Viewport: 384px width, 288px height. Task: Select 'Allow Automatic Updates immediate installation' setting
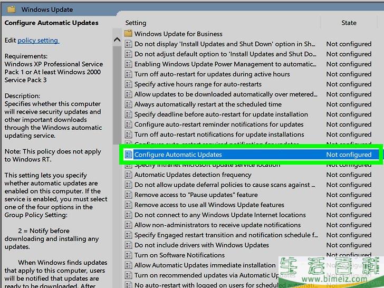click(205, 265)
